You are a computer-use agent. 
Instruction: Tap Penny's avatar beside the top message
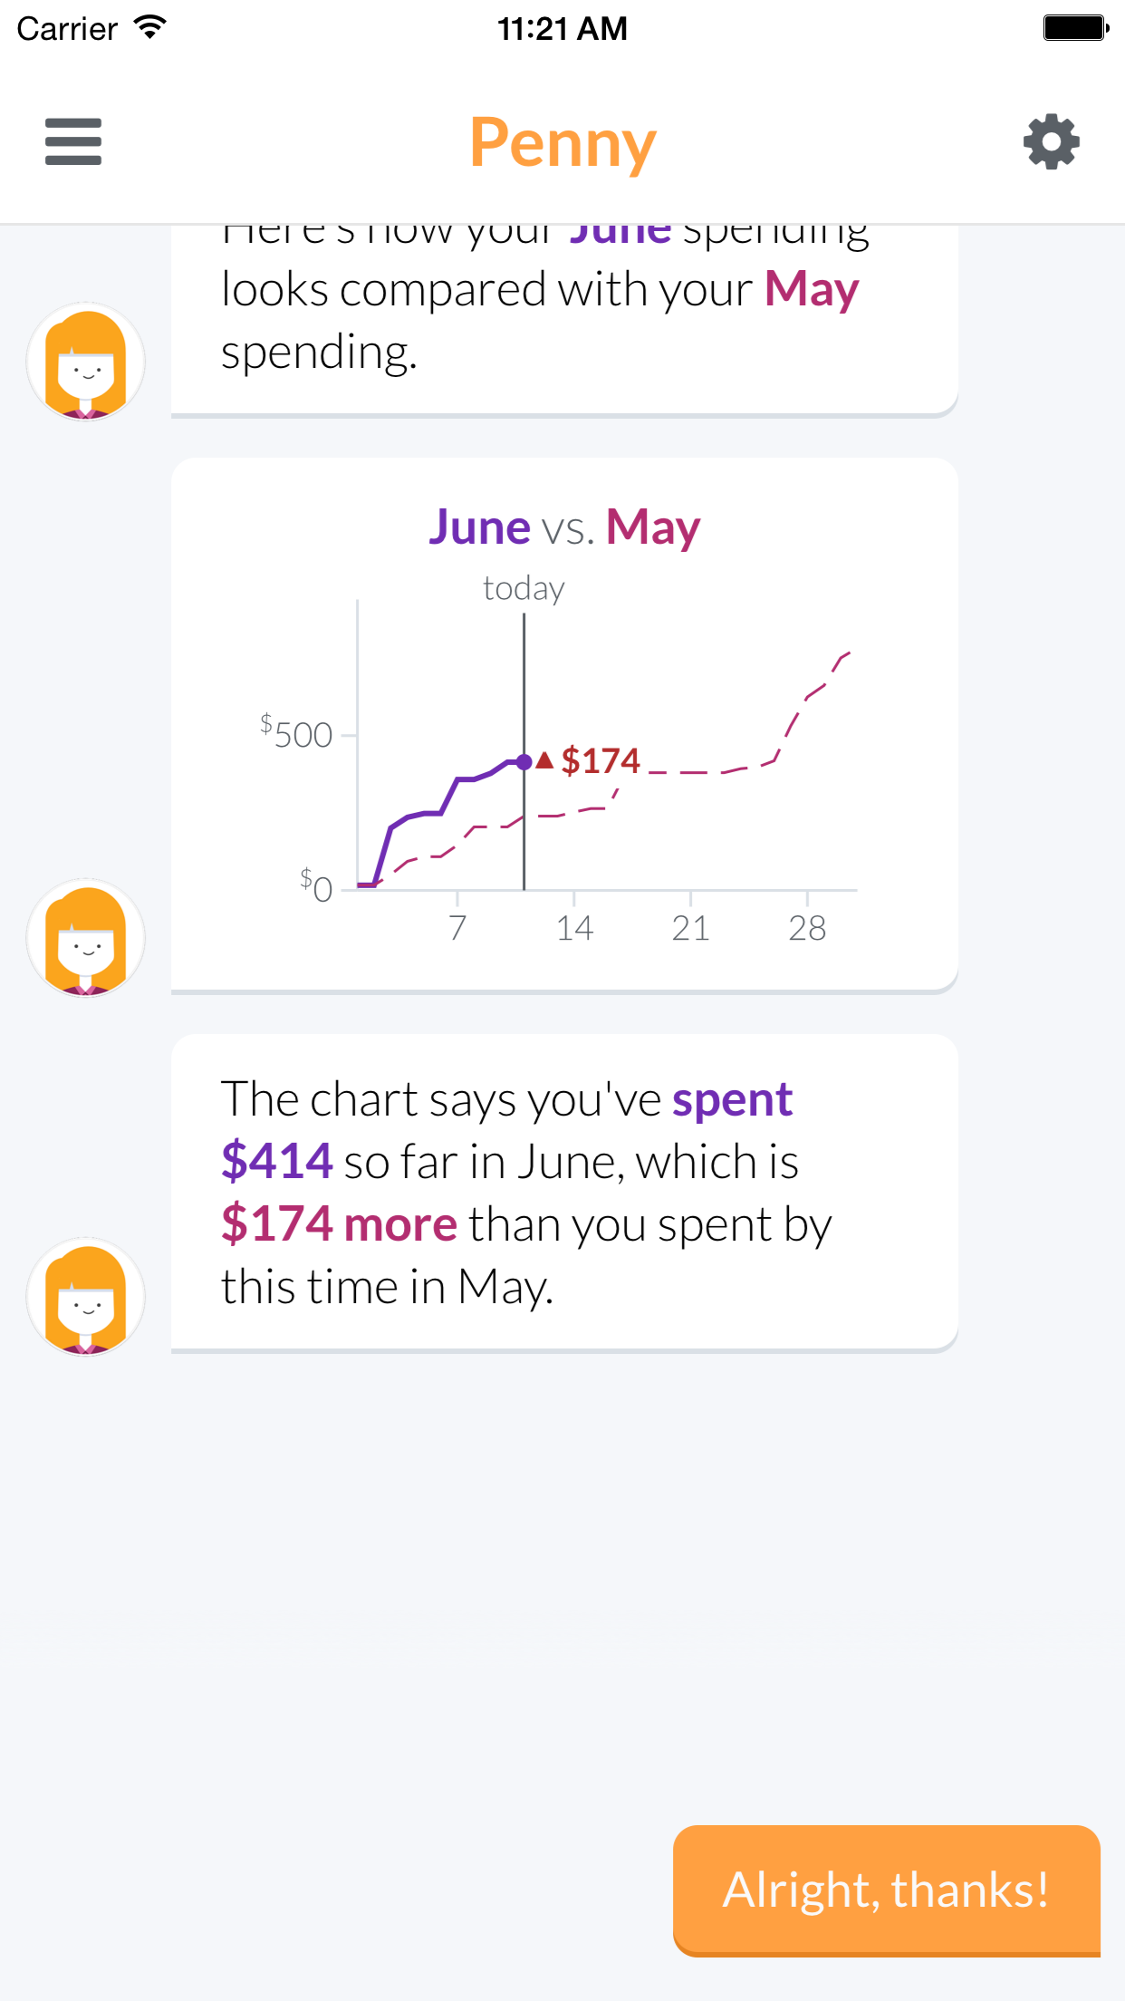86,362
